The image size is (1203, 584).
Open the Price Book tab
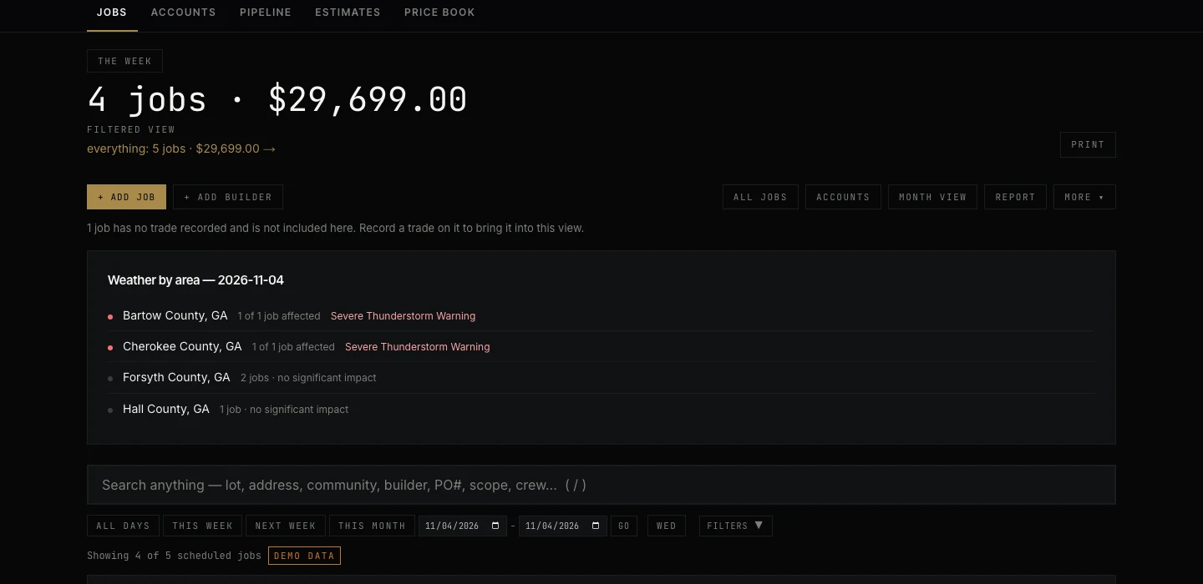pyautogui.click(x=439, y=13)
